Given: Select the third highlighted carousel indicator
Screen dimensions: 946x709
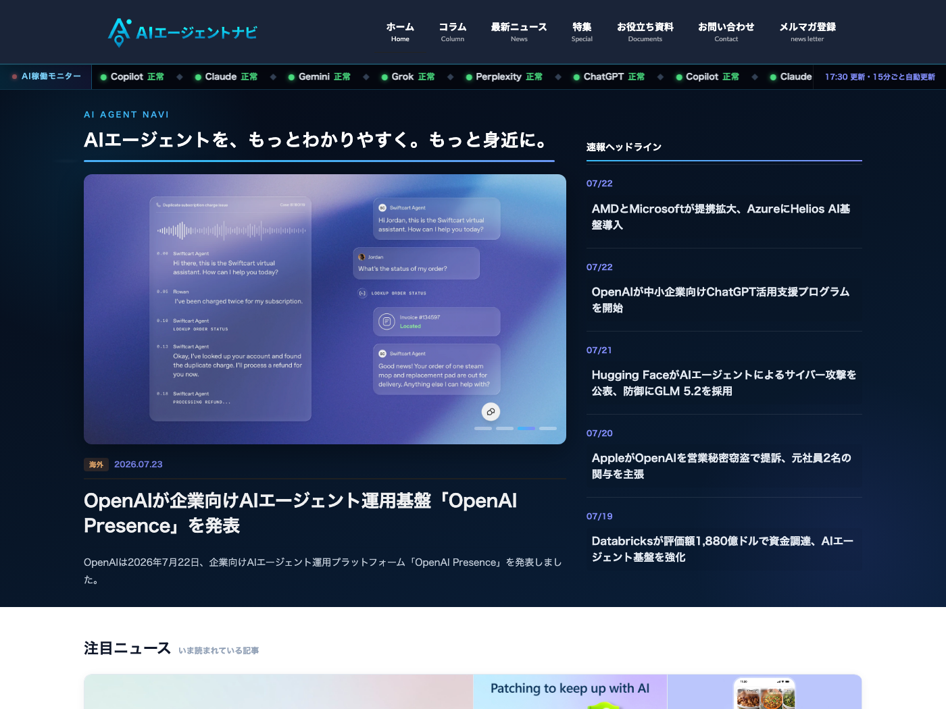Looking at the screenshot, I should [526, 428].
